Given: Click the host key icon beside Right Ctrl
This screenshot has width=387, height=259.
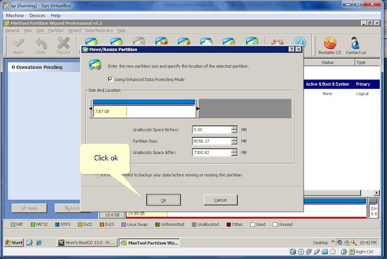Looking at the screenshot, I should [352, 252].
